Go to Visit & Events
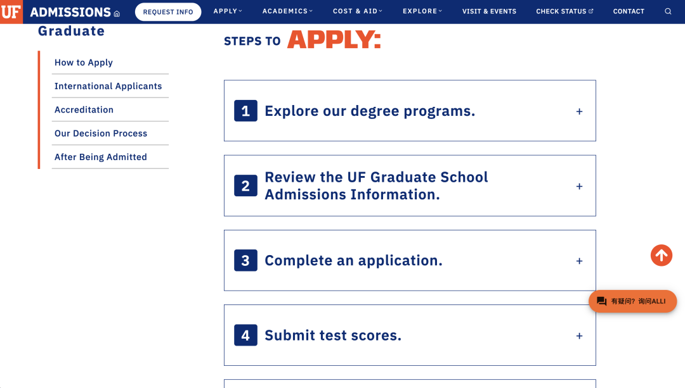The height and width of the screenshot is (388, 685). coord(489,11)
